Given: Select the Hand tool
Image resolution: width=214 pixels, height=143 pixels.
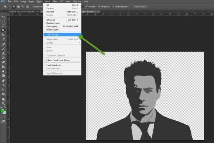Looking at the screenshot, I should [3, 99].
